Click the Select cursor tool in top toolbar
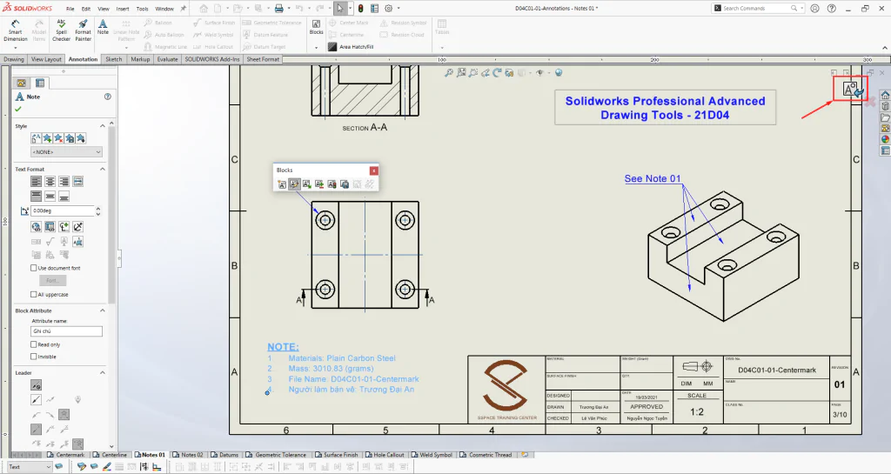891x474 pixels. [340, 9]
